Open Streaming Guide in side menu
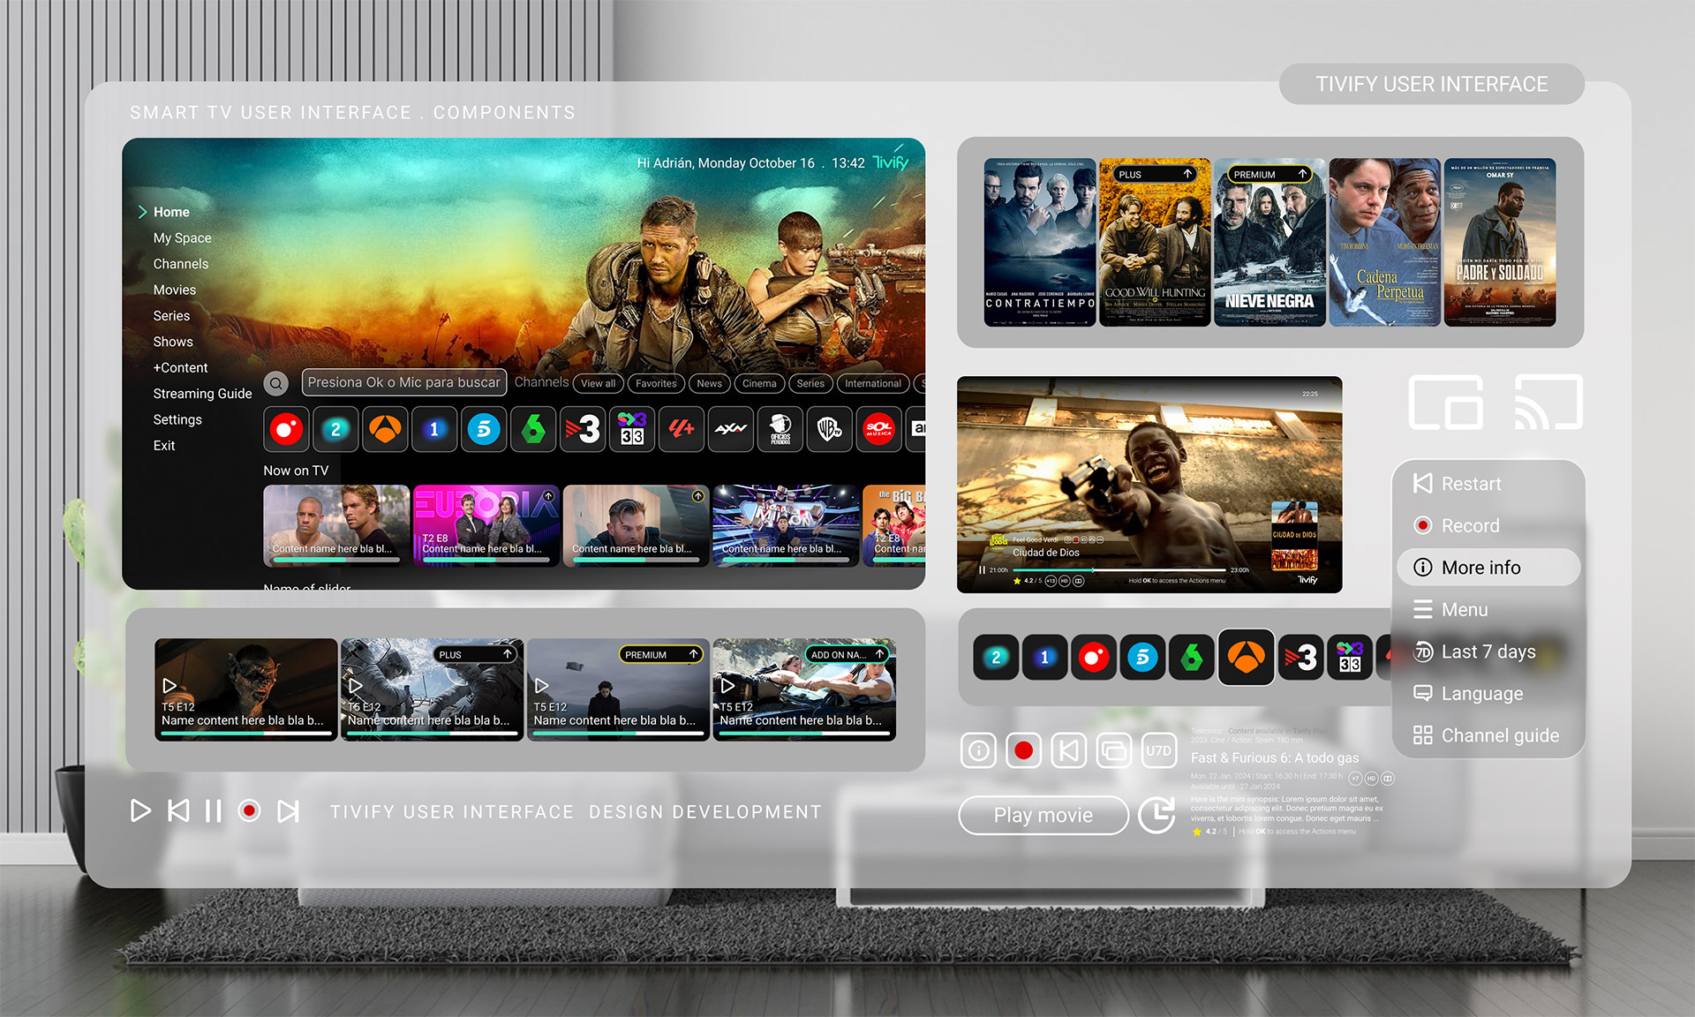1695x1017 pixels. tap(202, 394)
